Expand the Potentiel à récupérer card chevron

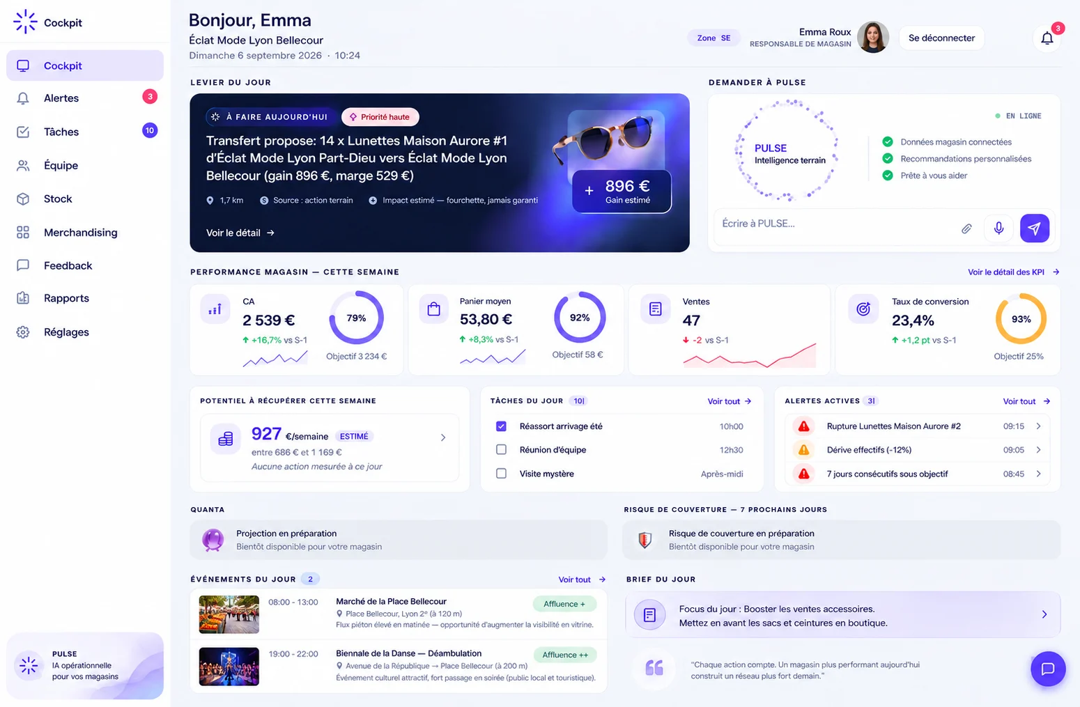click(443, 437)
